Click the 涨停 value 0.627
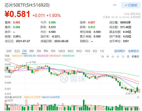Image resolution: width=142 pixels, height=111 pixels. coord(92,22)
